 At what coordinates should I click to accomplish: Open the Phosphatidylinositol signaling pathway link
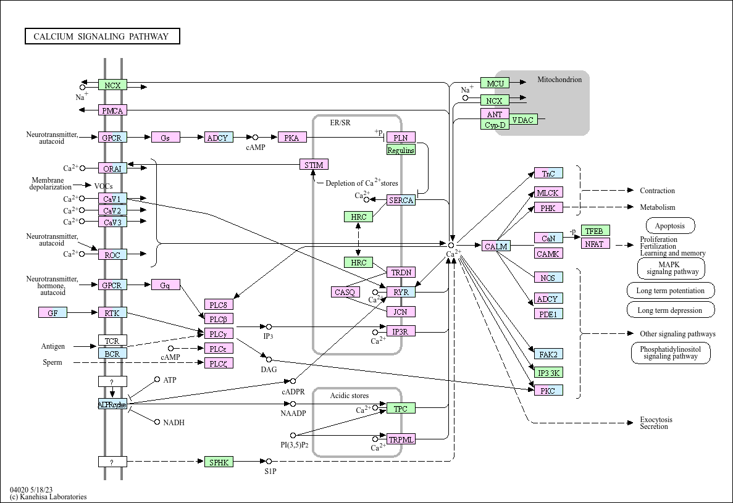point(671,353)
